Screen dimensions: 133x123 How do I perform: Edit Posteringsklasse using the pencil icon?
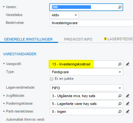click(x=127, y=104)
